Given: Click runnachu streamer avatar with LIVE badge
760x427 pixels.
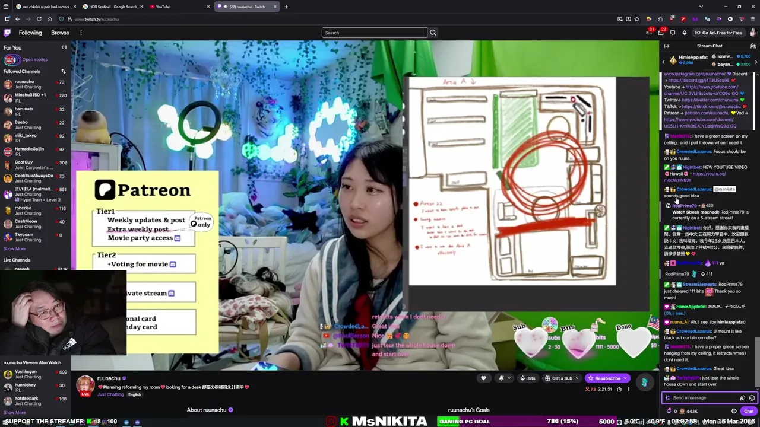Looking at the screenshot, I should [85, 386].
